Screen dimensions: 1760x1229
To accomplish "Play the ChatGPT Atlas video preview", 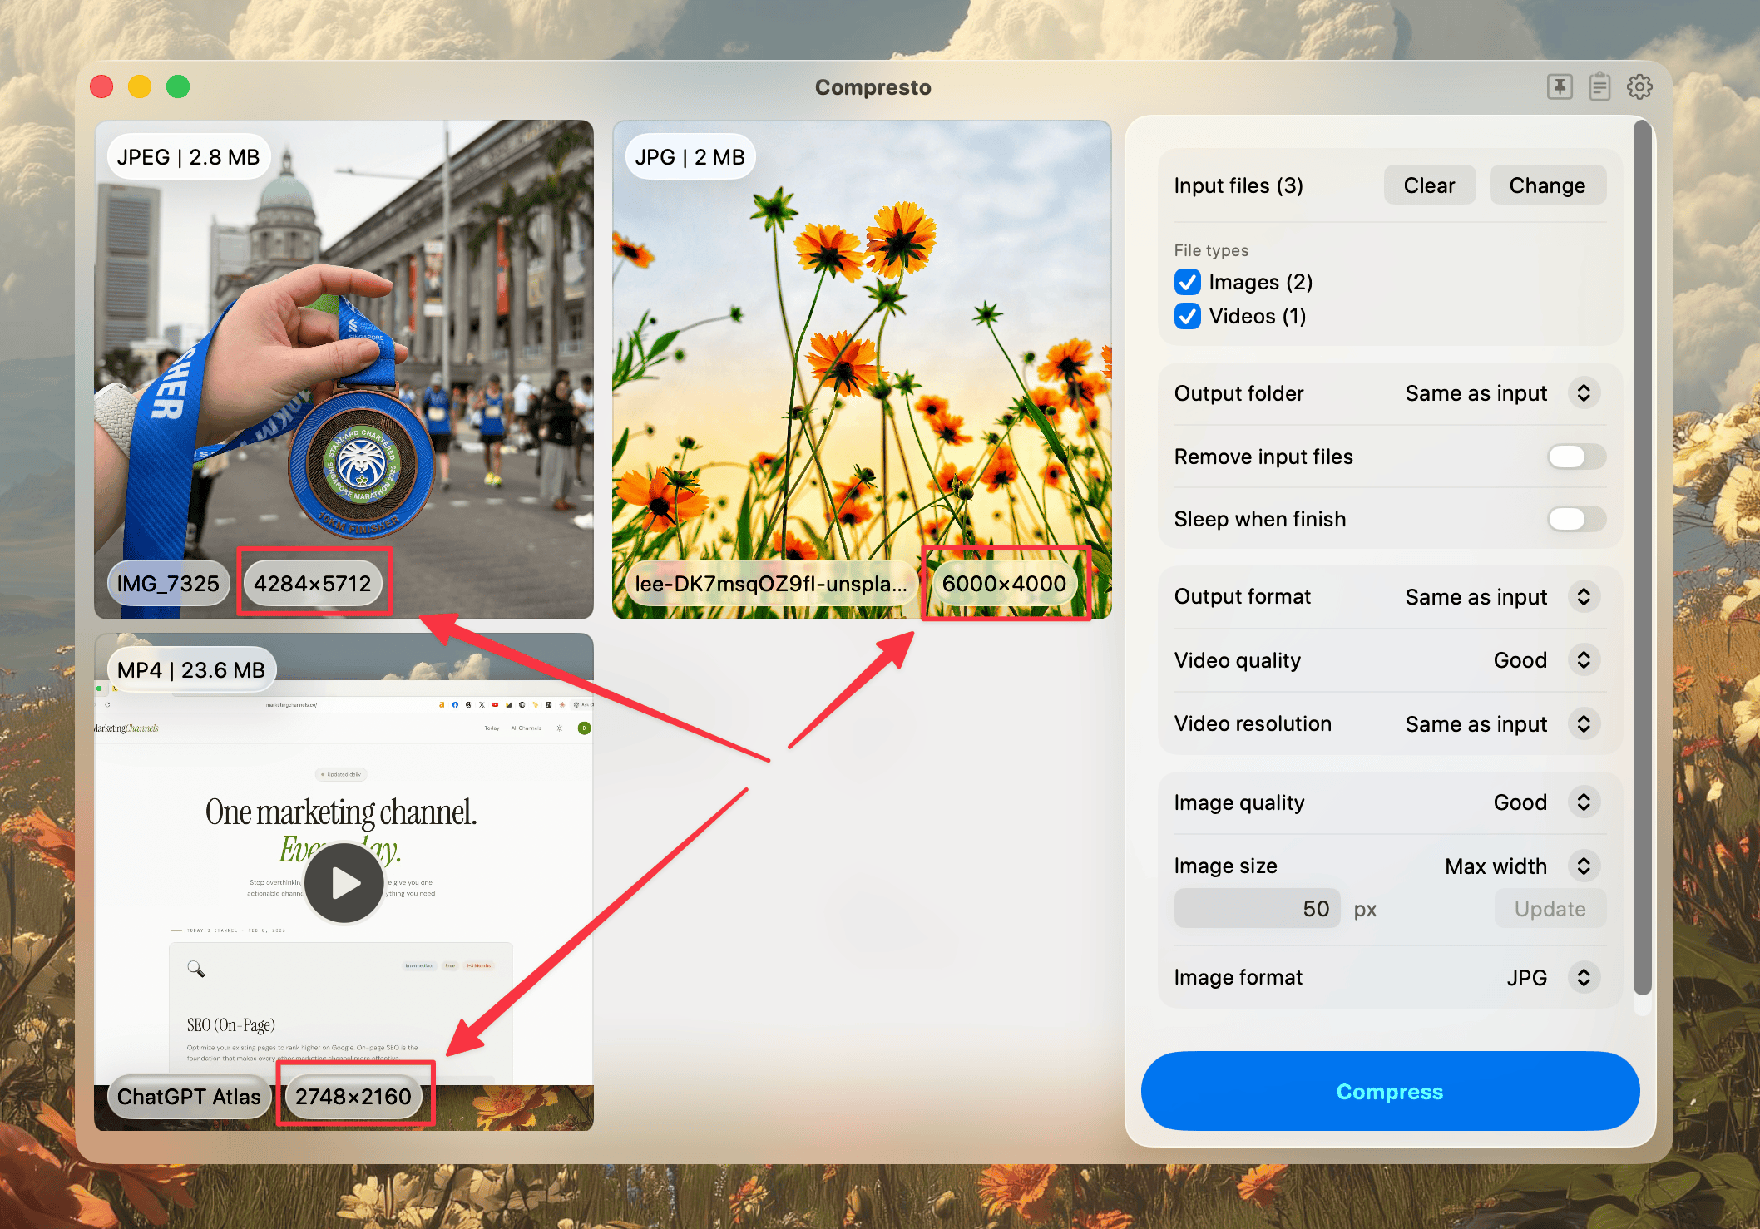I will 344,882.
